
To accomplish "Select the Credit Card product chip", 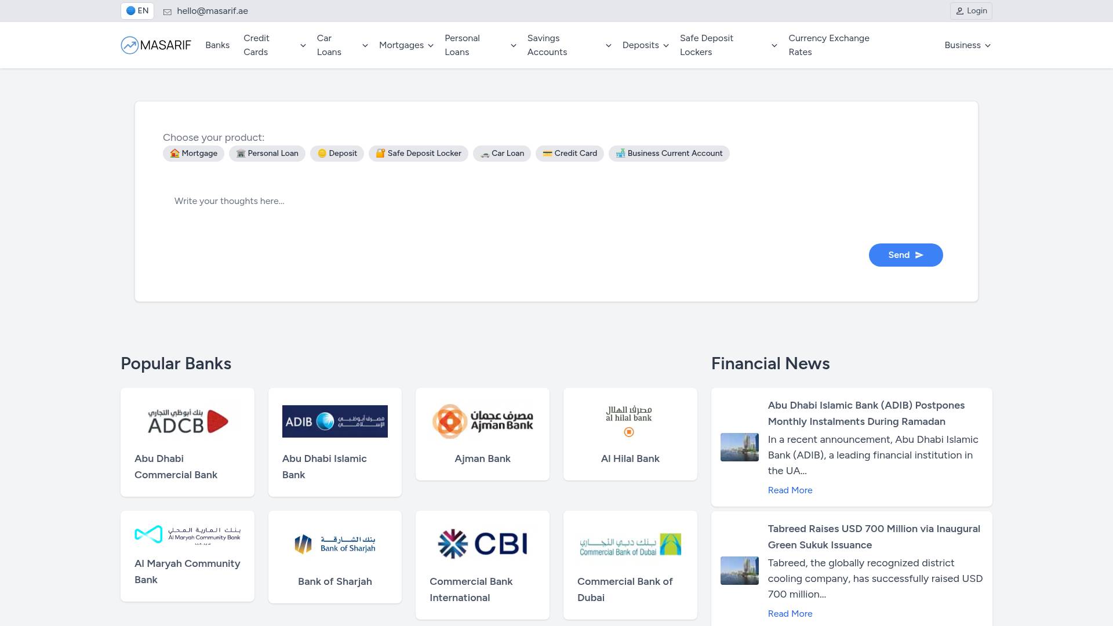I will tap(570, 154).
